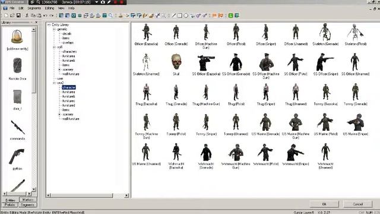Choose the circle drawing tool icon

pyautogui.click(x=186, y=15)
